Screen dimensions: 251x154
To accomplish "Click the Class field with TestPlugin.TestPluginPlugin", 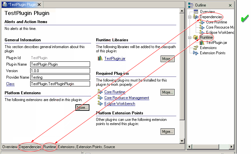I will 60,84.
